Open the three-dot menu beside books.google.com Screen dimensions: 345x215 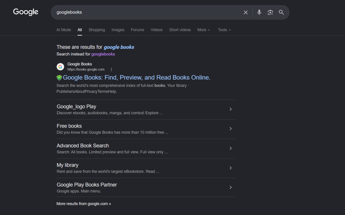[111, 69]
